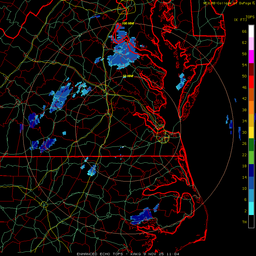Click the '50 NMI' range ring label
256x256 pixels.
coord(128,76)
